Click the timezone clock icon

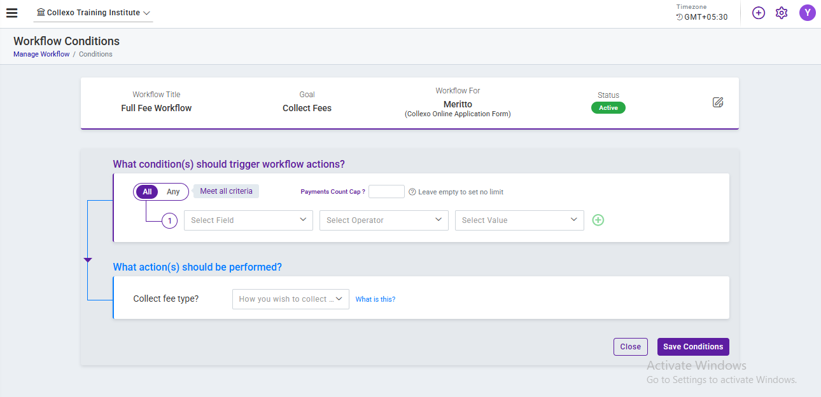679,17
